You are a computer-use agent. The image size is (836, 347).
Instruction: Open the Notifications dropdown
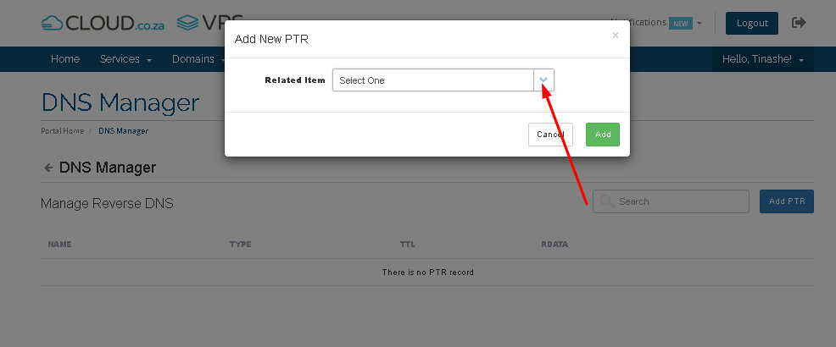(655, 22)
